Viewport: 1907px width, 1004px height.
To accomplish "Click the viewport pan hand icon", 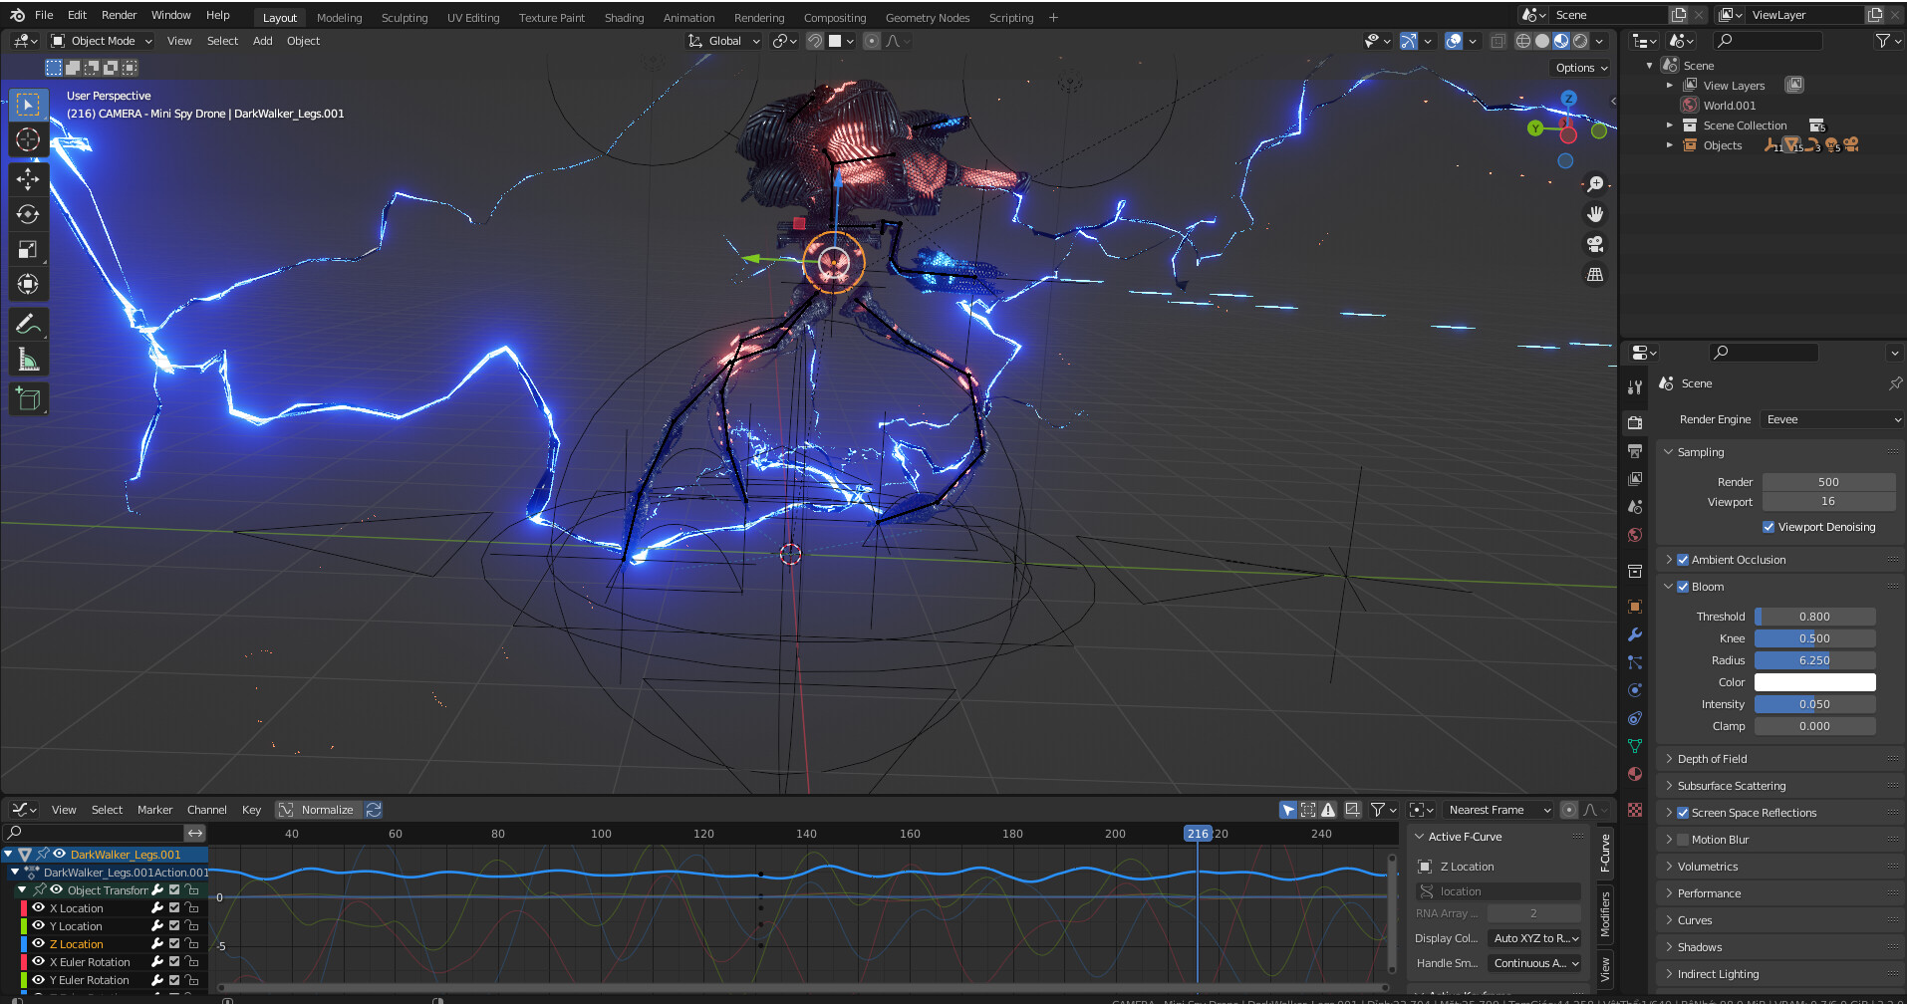I will pyautogui.click(x=1595, y=214).
